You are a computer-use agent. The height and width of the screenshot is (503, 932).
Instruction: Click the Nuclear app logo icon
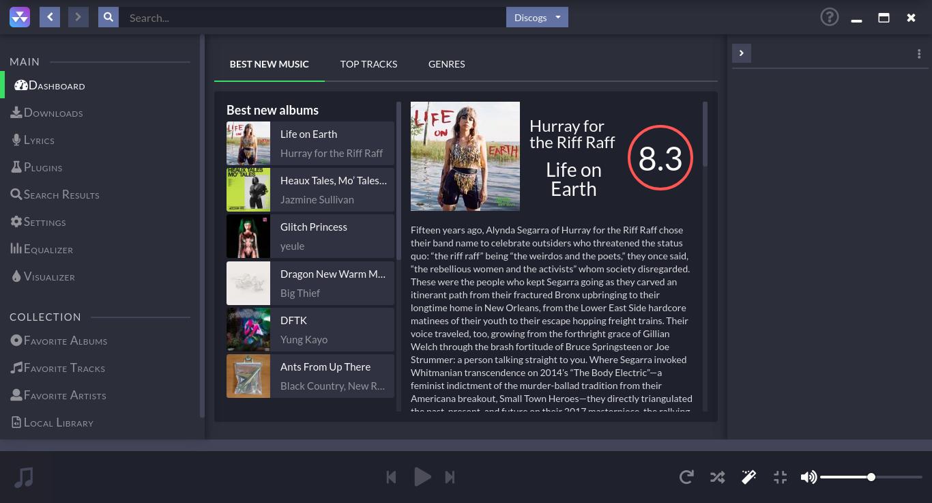click(x=20, y=18)
